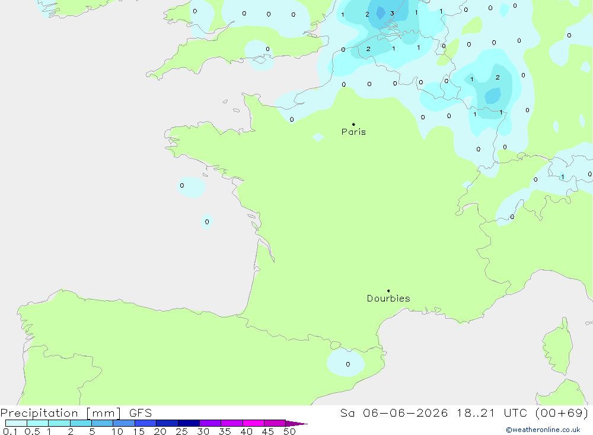This screenshot has width=593, height=435.
Task: Pick the 35–40 mm legend swatch
Action: pyautogui.click(x=232, y=423)
